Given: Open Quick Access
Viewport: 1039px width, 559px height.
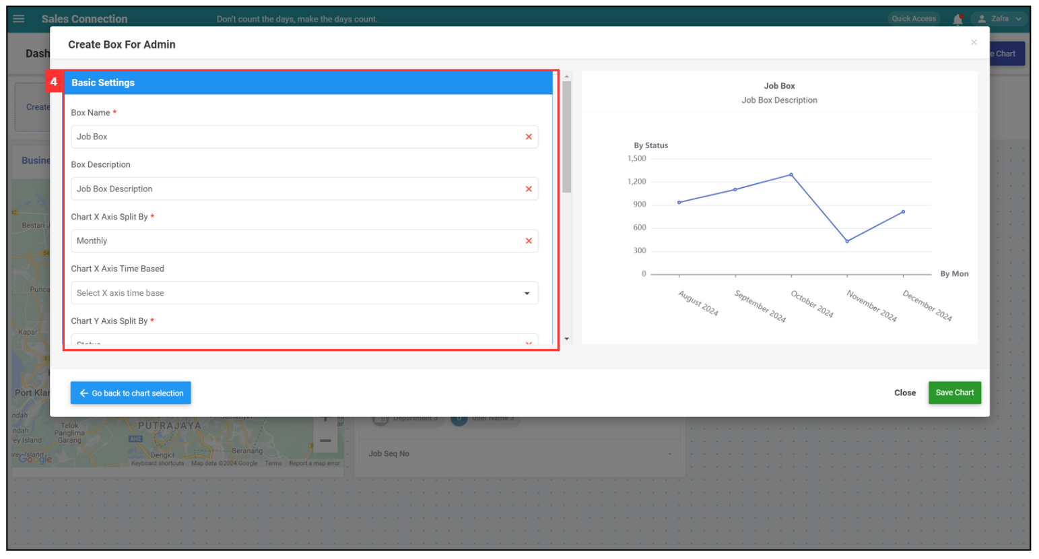Looking at the screenshot, I should pos(914,19).
